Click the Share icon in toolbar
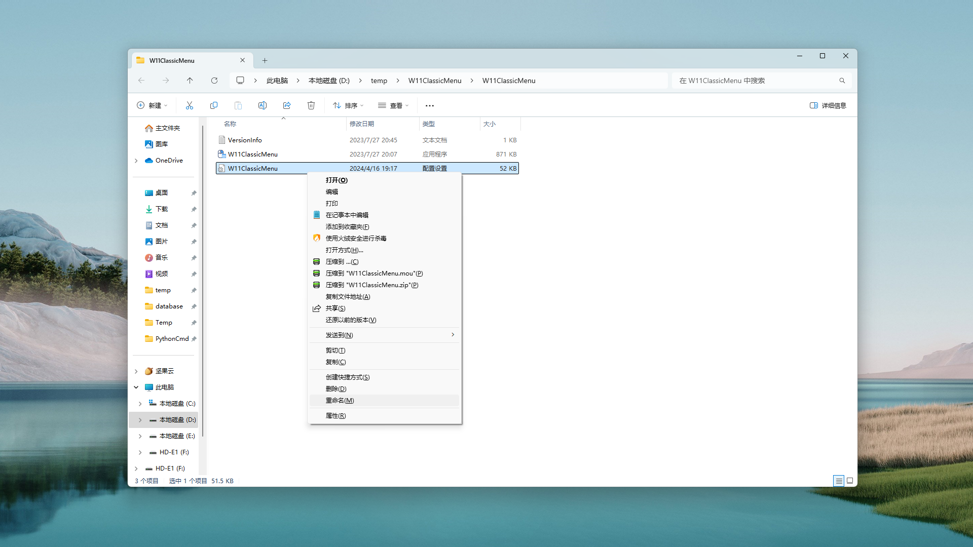Screen dimensions: 973x547 click(x=287, y=105)
